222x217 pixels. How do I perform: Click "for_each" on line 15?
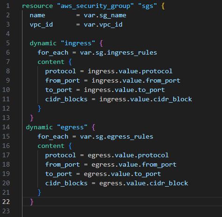pos(53,137)
